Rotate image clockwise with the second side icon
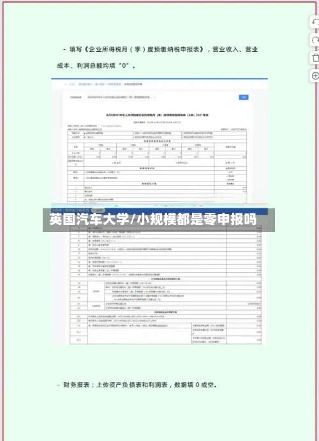The width and height of the screenshot is (319, 441). coord(315,40)
